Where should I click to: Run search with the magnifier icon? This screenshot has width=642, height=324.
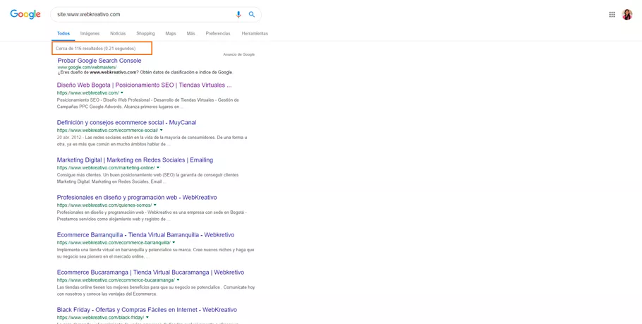tap(252, 14)
